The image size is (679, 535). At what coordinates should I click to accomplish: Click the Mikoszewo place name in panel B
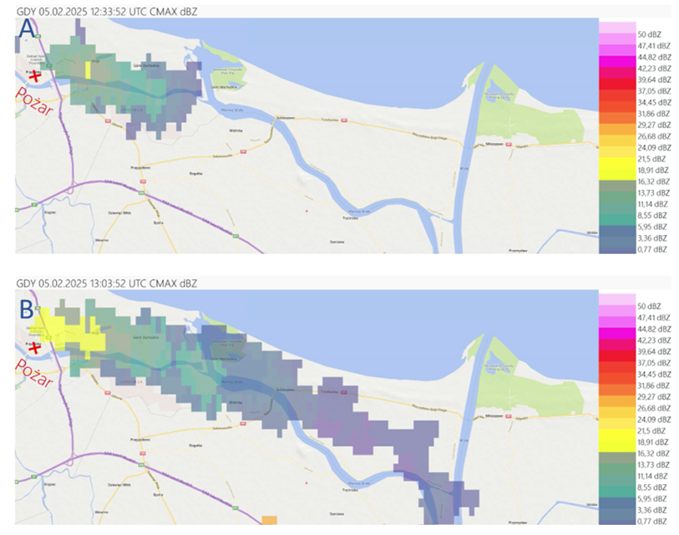(494, 415)
